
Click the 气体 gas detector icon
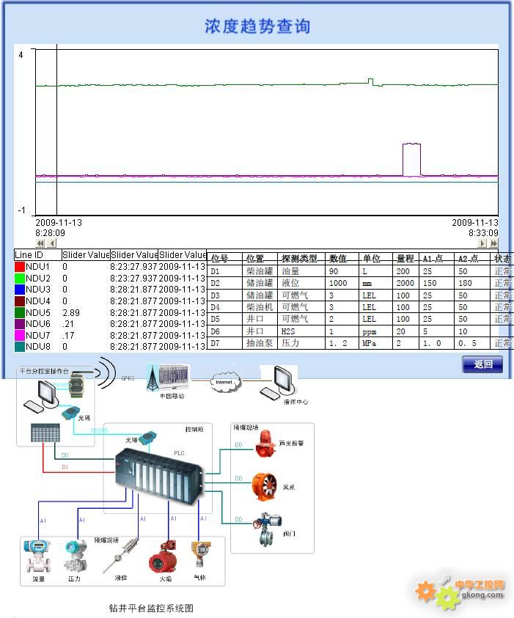201,556
